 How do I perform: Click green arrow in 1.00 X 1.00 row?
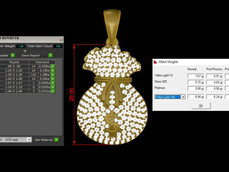click(x=53, y=79)
